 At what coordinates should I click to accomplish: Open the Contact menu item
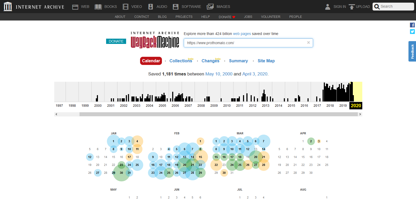point(142,17)
